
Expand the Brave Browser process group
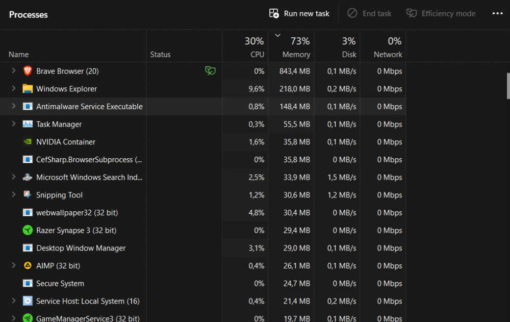[13, 70]
